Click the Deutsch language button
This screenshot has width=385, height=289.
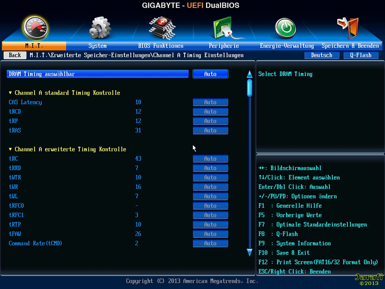point(322,55)
